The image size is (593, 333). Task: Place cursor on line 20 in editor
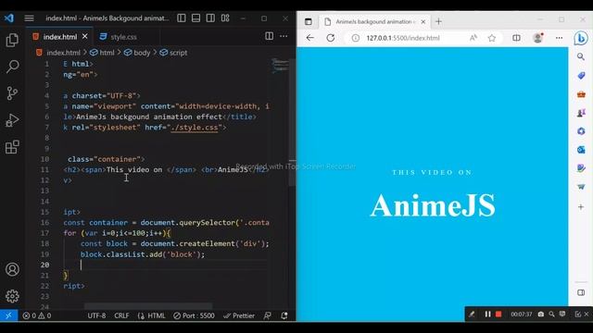pos(166,265)
